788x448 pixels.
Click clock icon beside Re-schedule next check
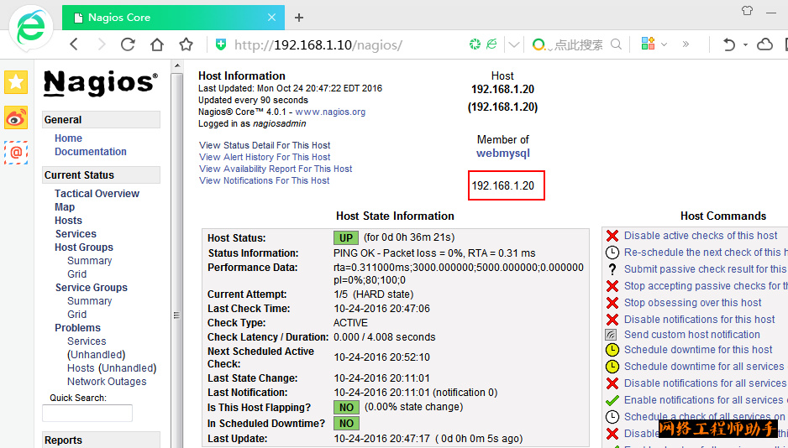[612, 253]
